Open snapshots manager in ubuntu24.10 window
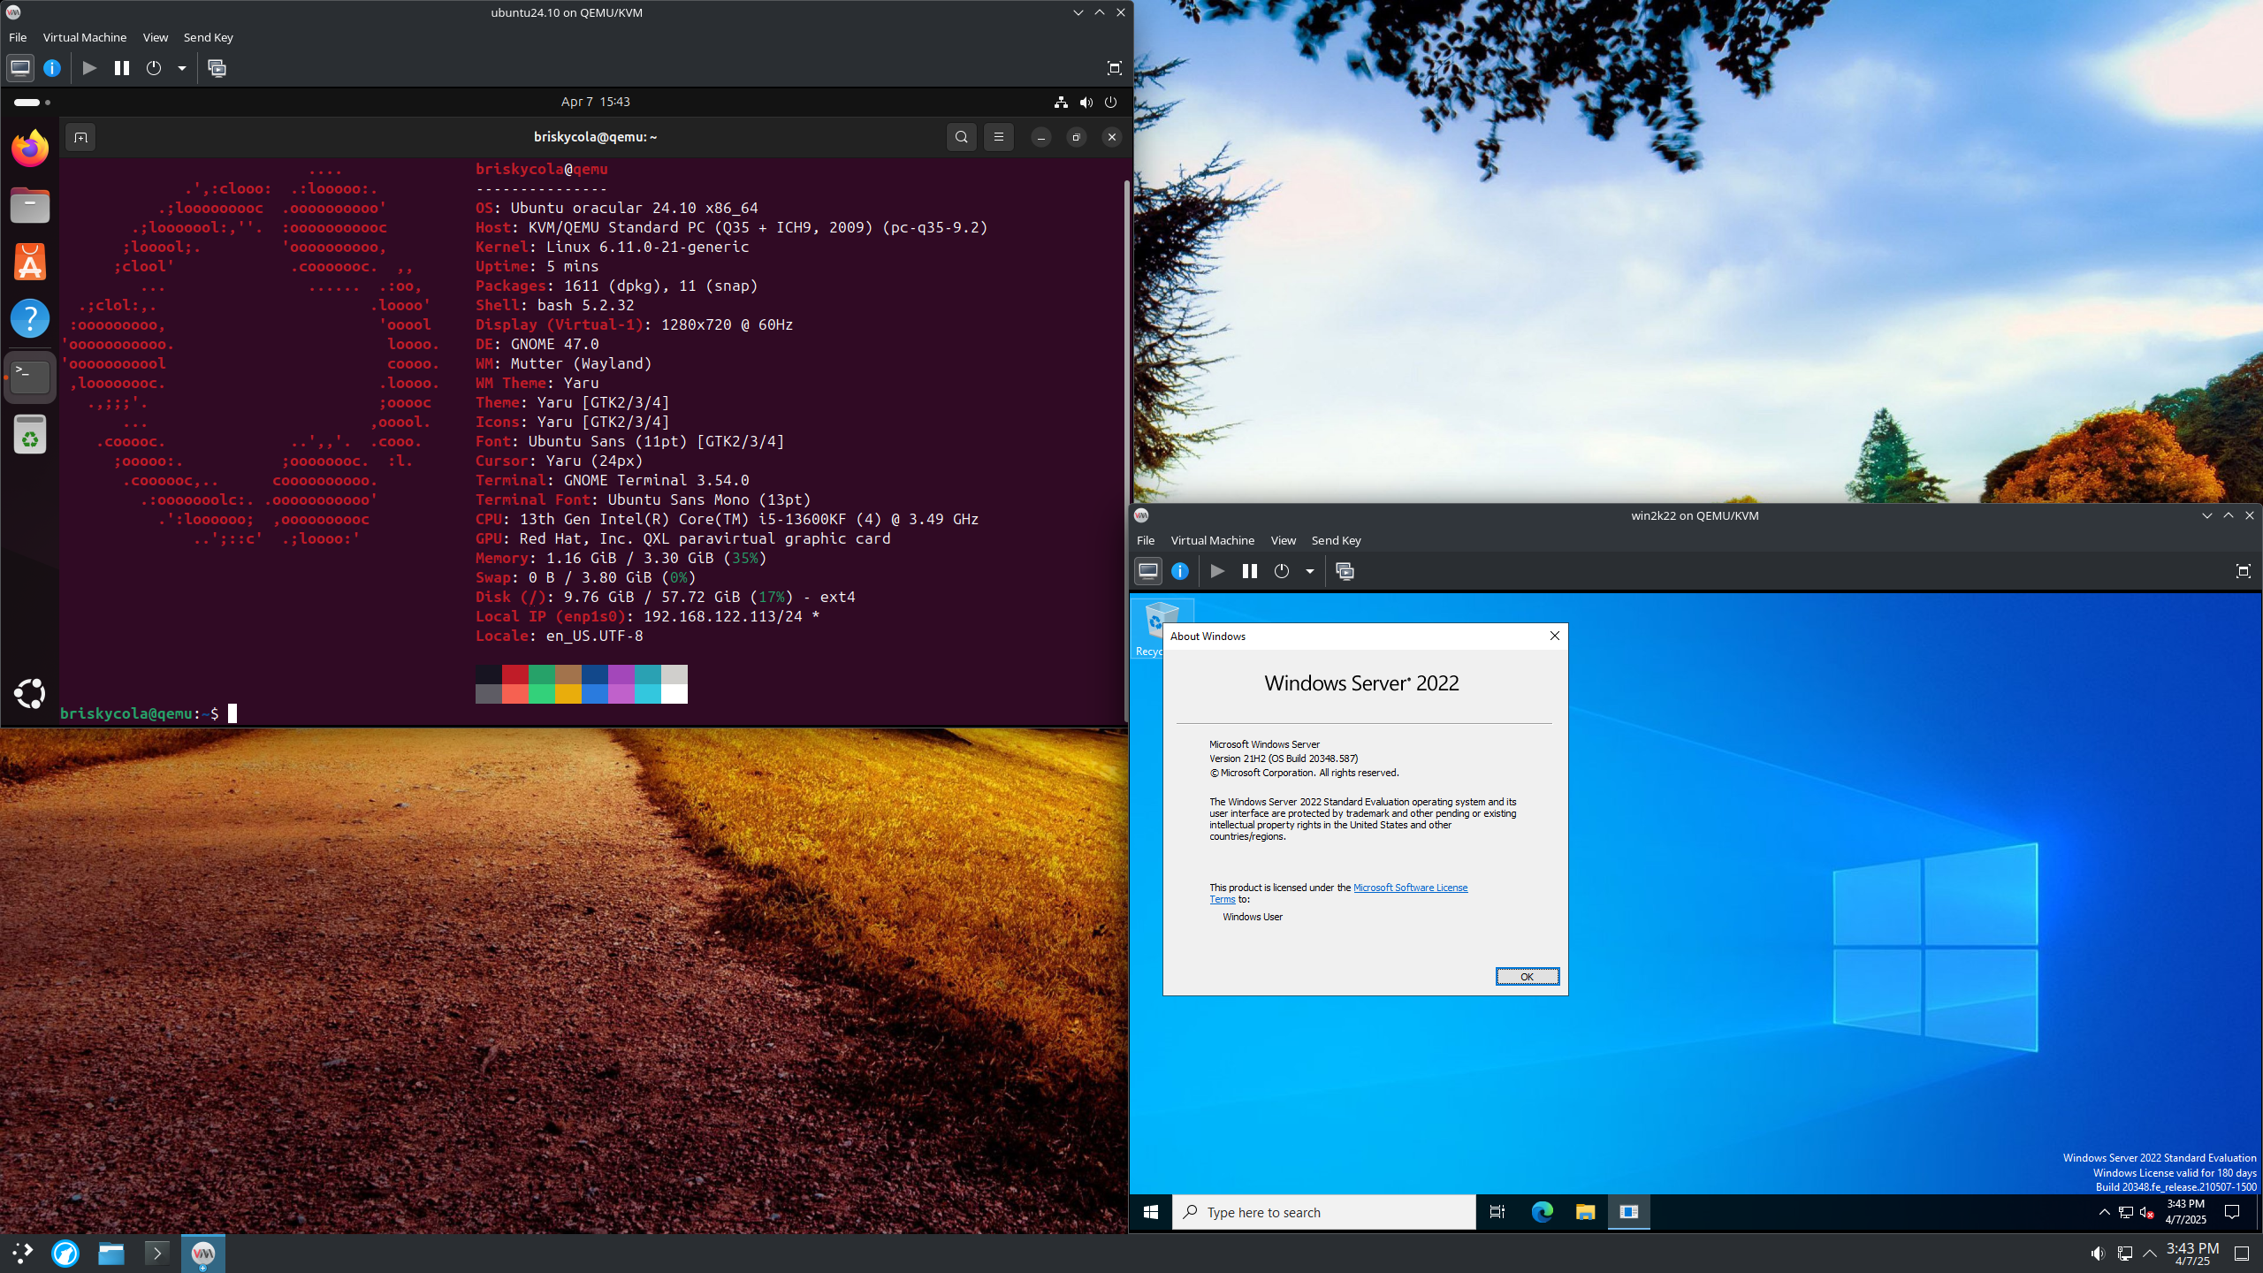Screen dimensions: 2263x1273 tap(217, 68)
